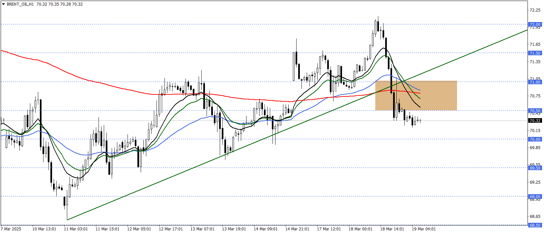The height and width of the screenshot is (233, 544).
Task: Click the OHLC values 70.32 70.35 70.28 70.32
Action: [60, 4]
